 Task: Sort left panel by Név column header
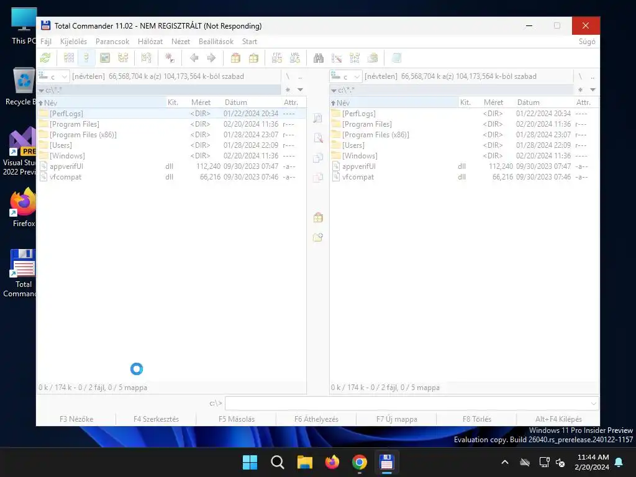tap(101, 102)
